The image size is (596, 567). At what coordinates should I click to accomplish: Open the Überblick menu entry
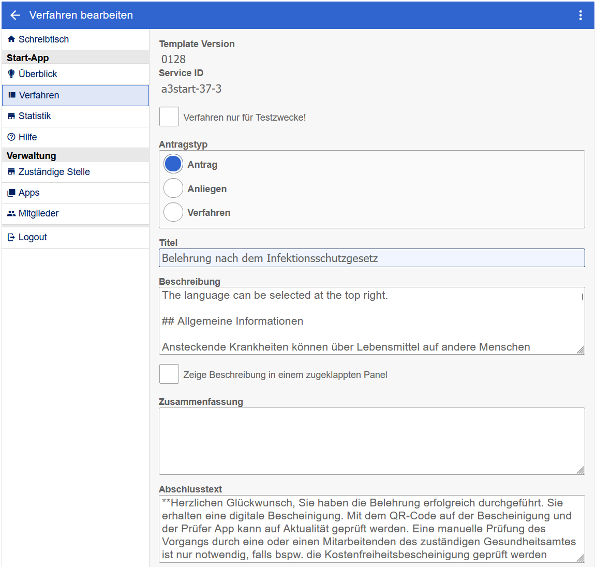pyautogui.click(x=75, y=74)
